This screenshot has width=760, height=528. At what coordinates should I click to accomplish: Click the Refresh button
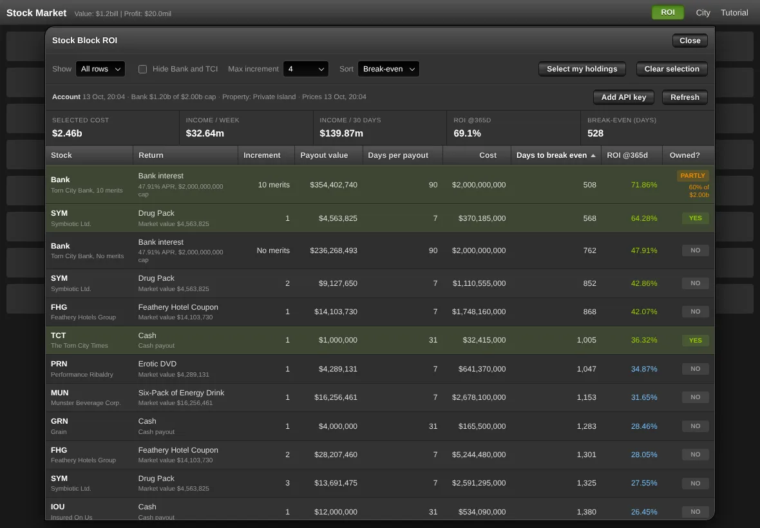685,97
